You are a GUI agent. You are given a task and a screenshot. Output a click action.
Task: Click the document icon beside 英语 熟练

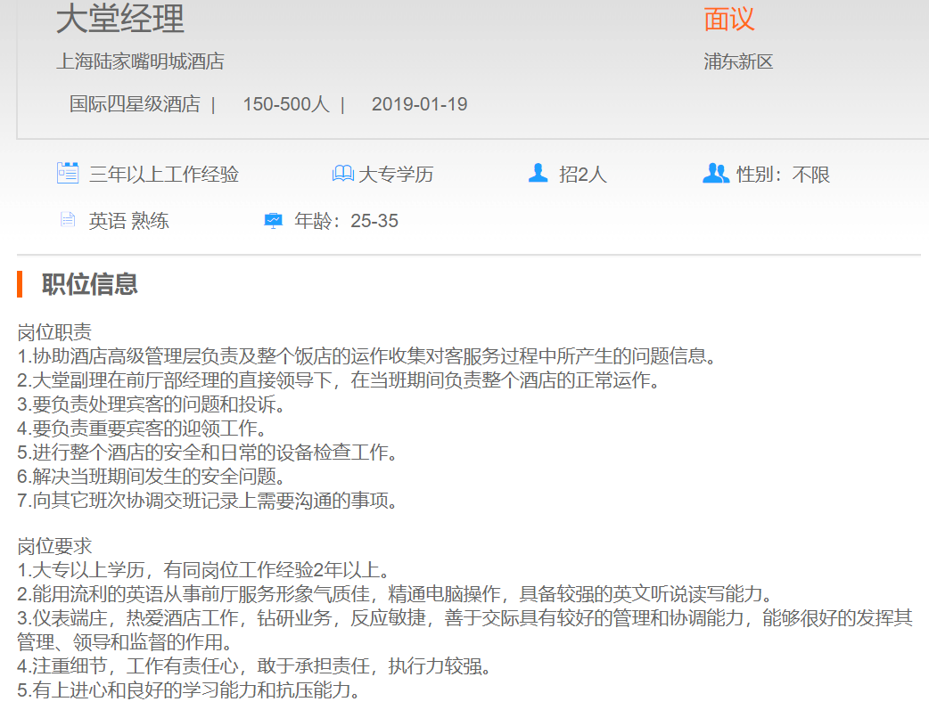click(67, 220)
